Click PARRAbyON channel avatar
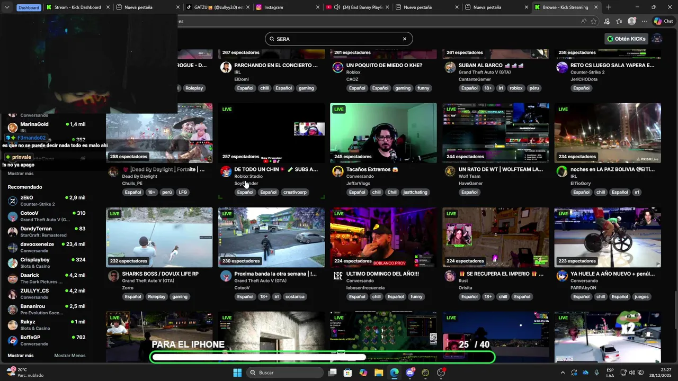 click(x=562, y=276)
